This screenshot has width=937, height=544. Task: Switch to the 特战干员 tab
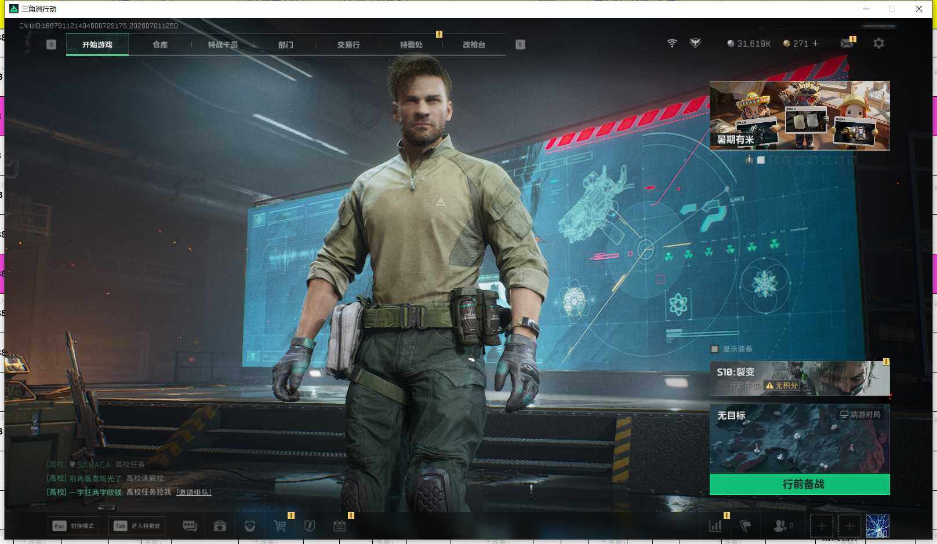(223, 45)
